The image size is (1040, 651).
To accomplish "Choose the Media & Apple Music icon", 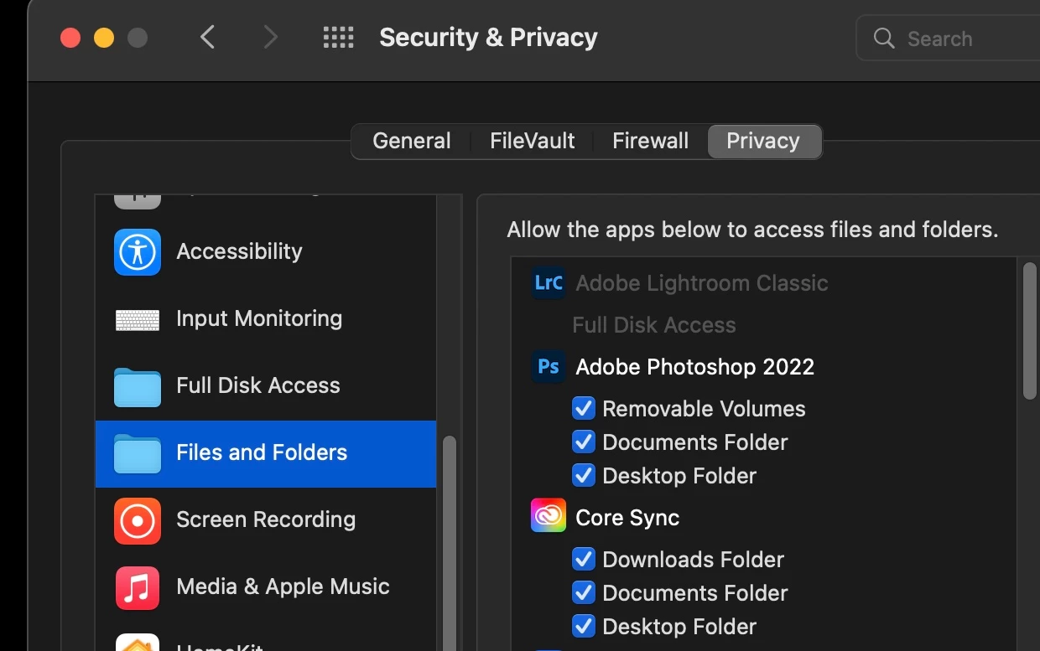I will [138, 587].
